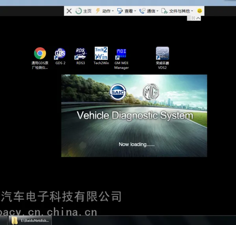Screen dimensions: 236x225
Task: Click the smiley feedback icon
Action: tap(199, 11)
